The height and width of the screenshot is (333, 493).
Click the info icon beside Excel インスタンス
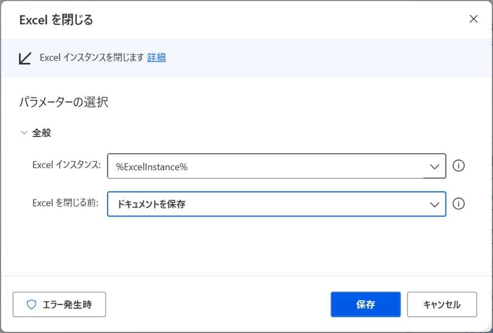point(458,166)
